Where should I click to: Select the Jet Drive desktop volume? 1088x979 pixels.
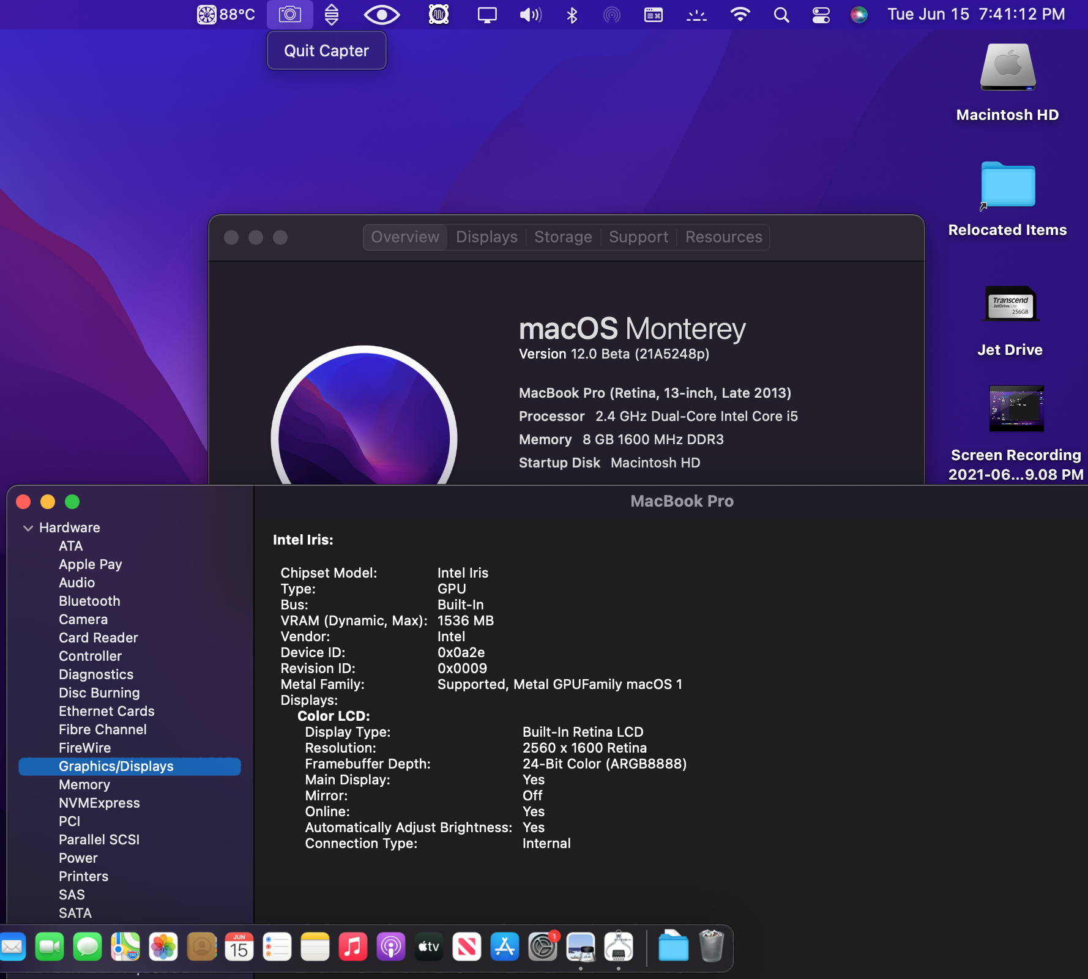coord(1012,303)
